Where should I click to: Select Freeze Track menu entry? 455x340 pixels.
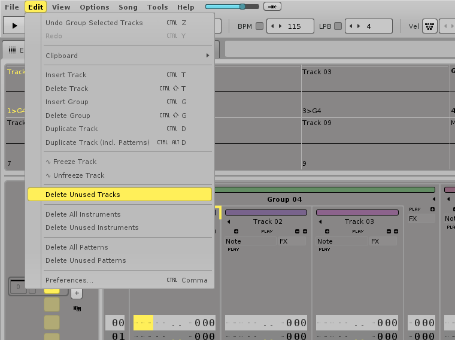click(120, 162)
